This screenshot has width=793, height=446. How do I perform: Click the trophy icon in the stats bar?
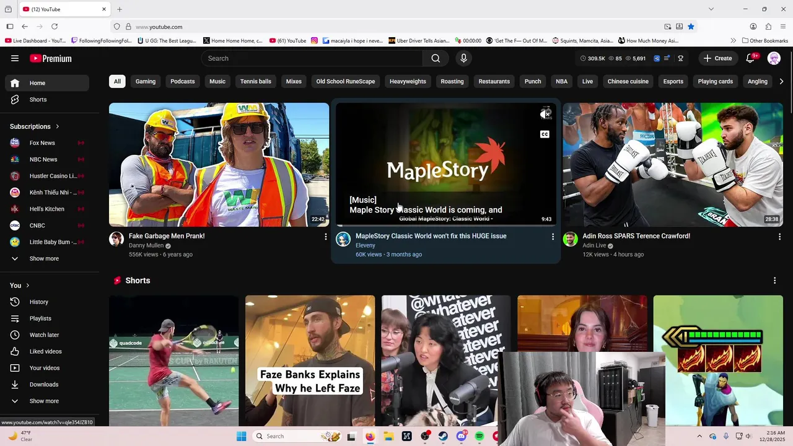680,58
